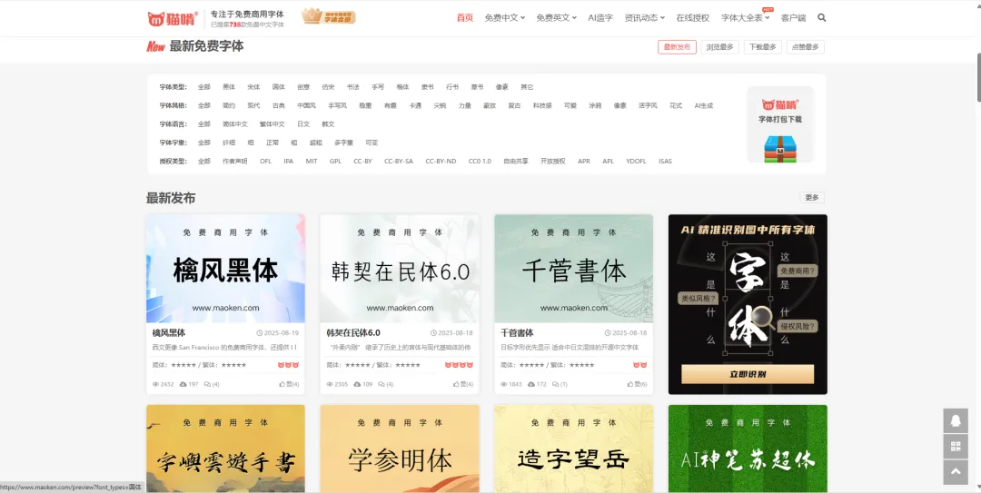Open the AI神笔苏超体 font thumbnail
981x493 pixels.
748,449
